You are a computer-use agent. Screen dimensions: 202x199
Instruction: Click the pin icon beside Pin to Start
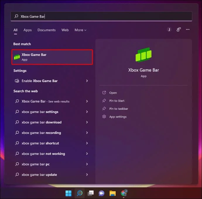(104, 101)
